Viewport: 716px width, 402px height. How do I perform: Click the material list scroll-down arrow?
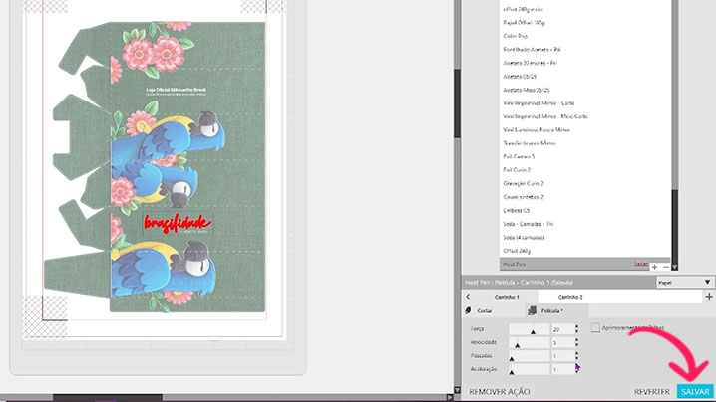pos(674,267)
